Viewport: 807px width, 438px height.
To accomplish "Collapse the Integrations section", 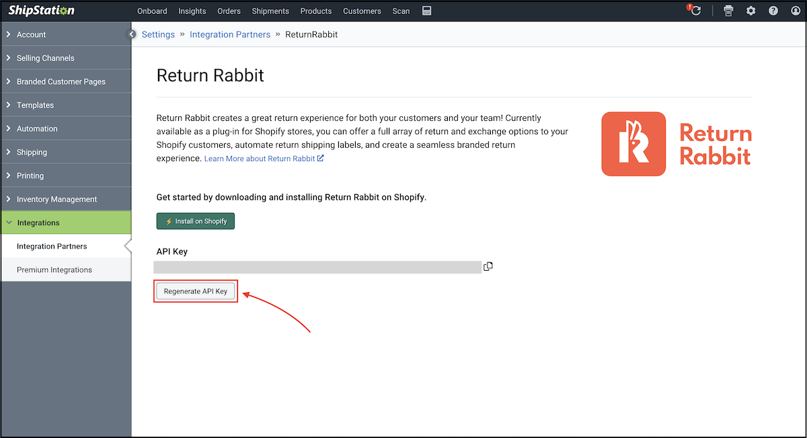I will 38,222.
